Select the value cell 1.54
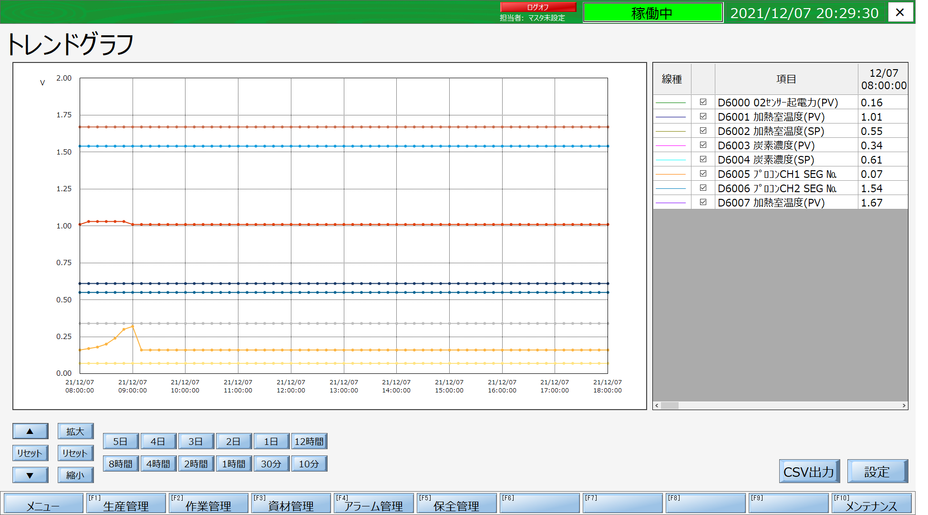 coord(883,188)
